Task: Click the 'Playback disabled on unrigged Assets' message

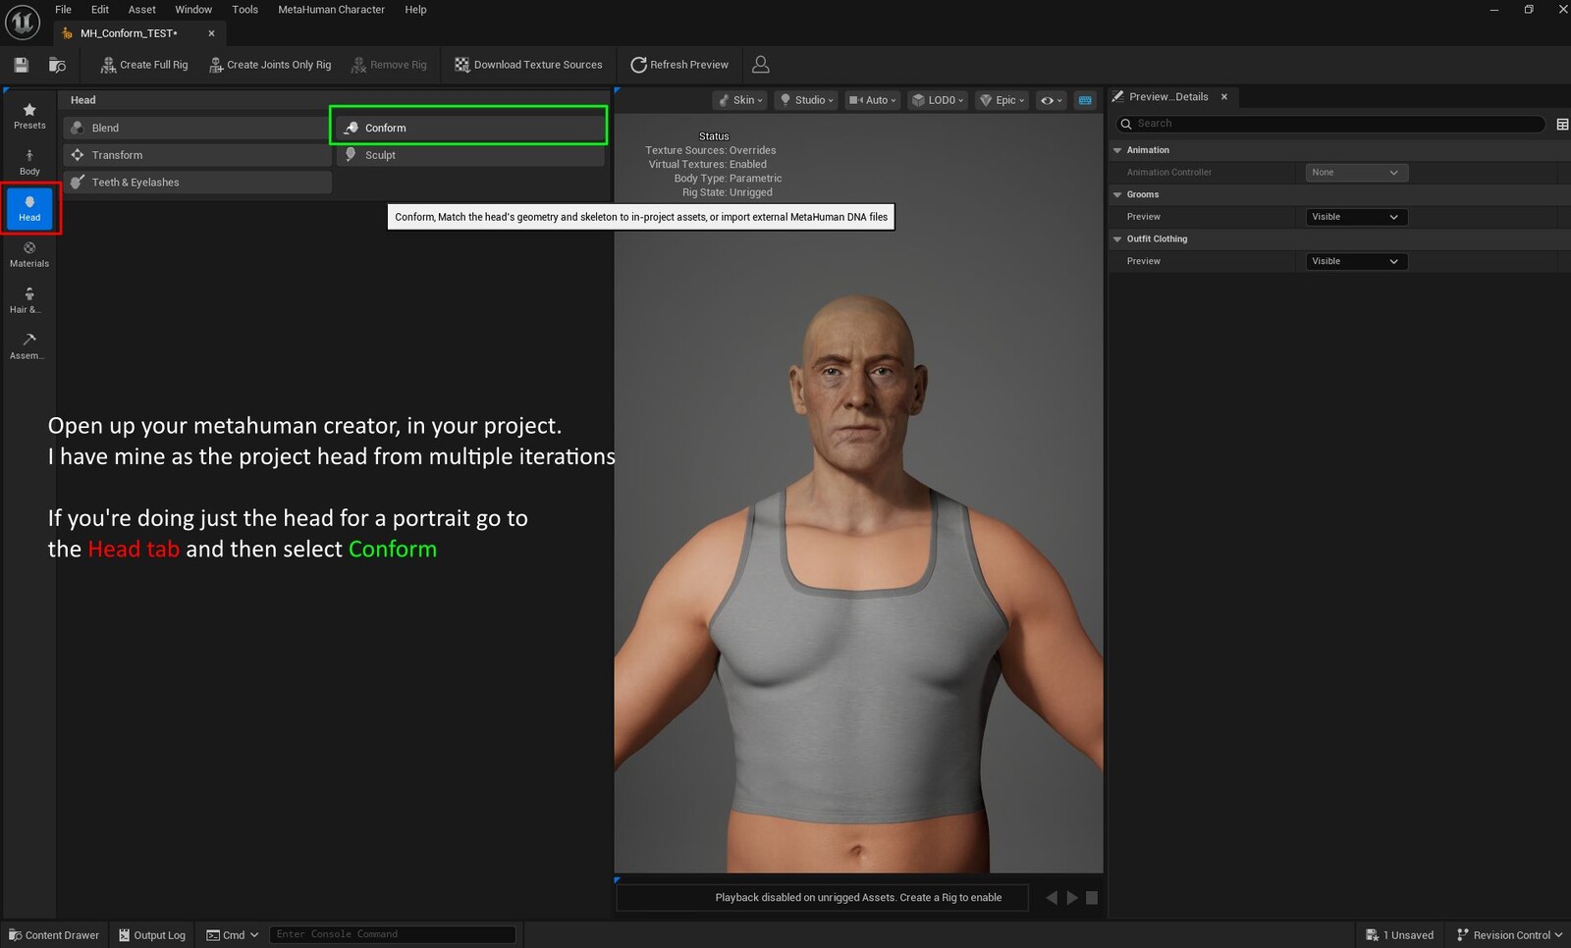Action: click(x=823, y=898)
